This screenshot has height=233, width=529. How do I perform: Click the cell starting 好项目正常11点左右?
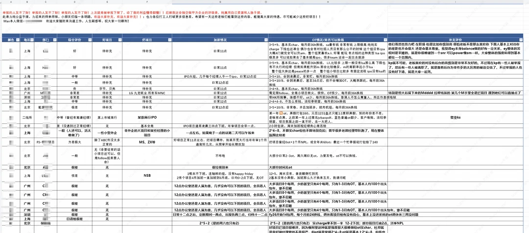pos(219,142)
